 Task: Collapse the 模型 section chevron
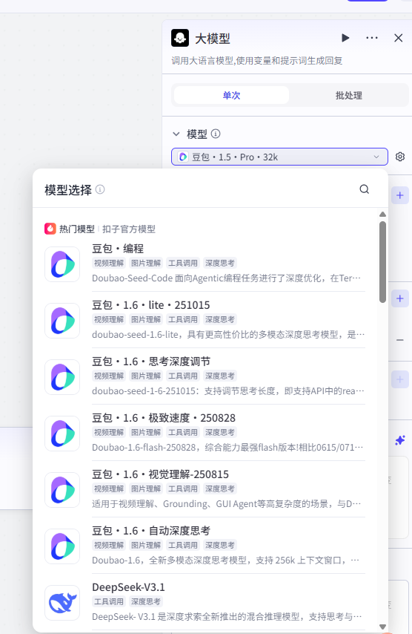[x=176, y=134]
